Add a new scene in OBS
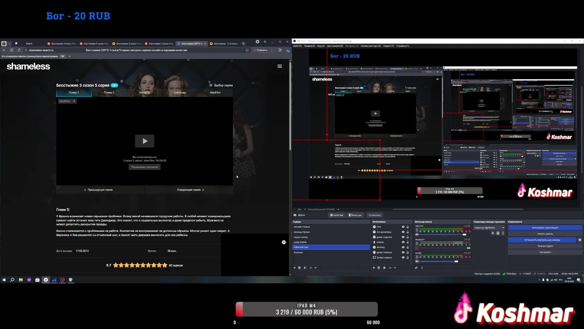Screen dimensions: 584x329 (295, 267)
